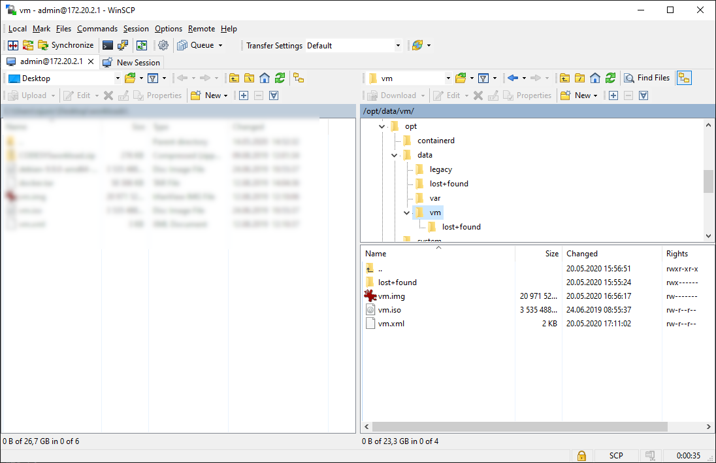Viewport: 716px width, 463px height.
Task: Open the terminal console icon
Action: [108, 45]
